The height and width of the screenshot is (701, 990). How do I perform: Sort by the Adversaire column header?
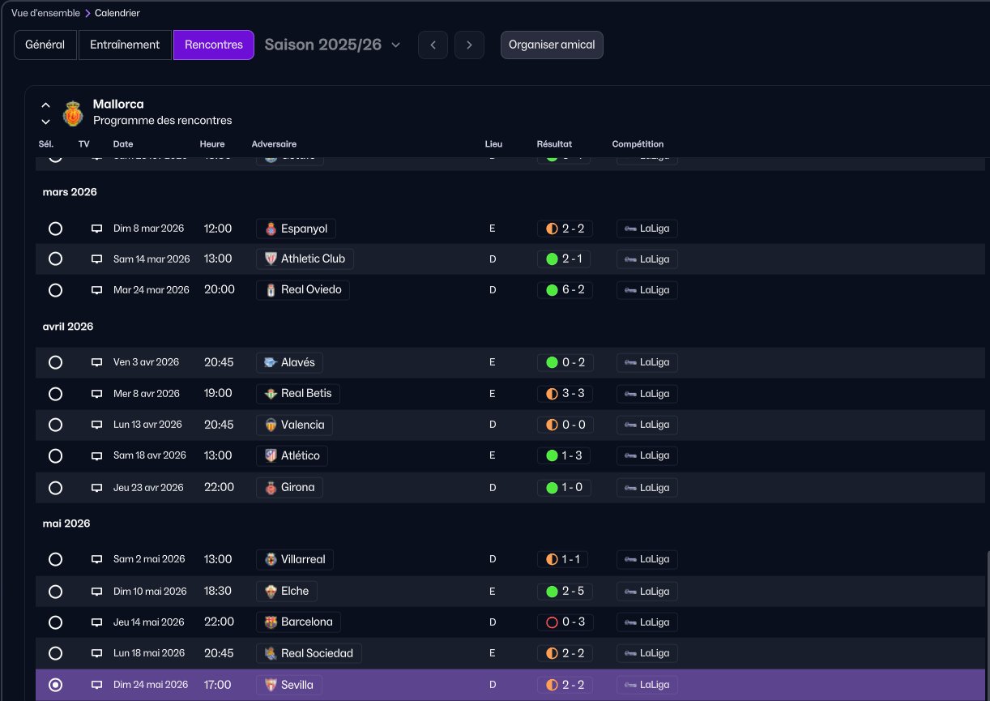click(274, 144)
